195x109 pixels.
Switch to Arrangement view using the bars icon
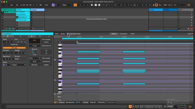click(189, 5)
